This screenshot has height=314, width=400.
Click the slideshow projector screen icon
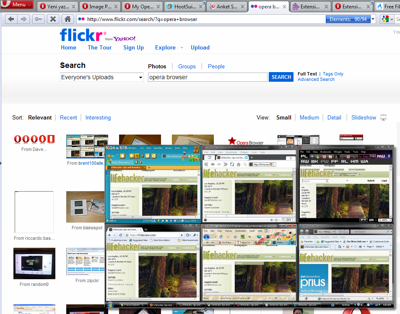[x=383, y=117]
